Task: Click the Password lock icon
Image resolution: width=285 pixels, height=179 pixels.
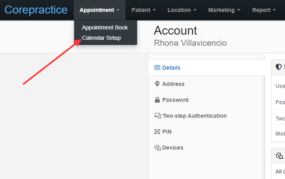Action: click(x=157, y=100)
